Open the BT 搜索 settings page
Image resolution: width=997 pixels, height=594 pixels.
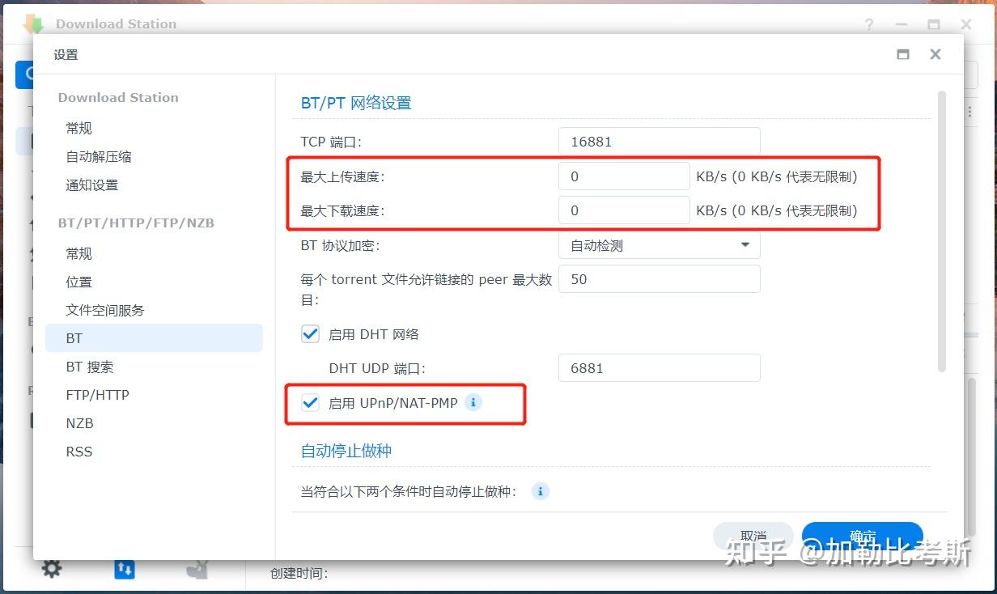[x=89, y=367]
